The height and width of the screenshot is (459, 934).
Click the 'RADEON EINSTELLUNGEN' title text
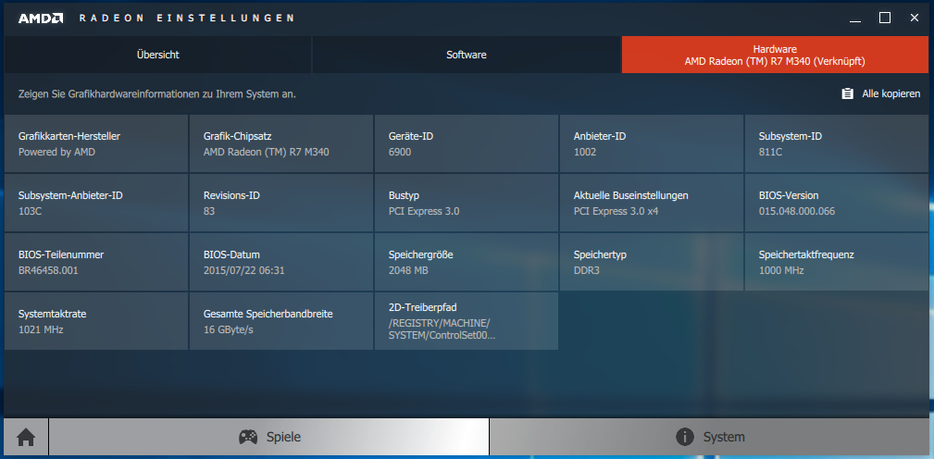[x=186, y=18]
